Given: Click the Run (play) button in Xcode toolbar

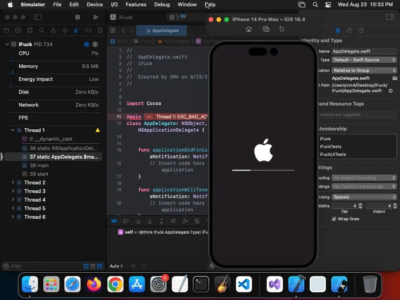Looking at the screenshot, I should (x=96, y=17).
